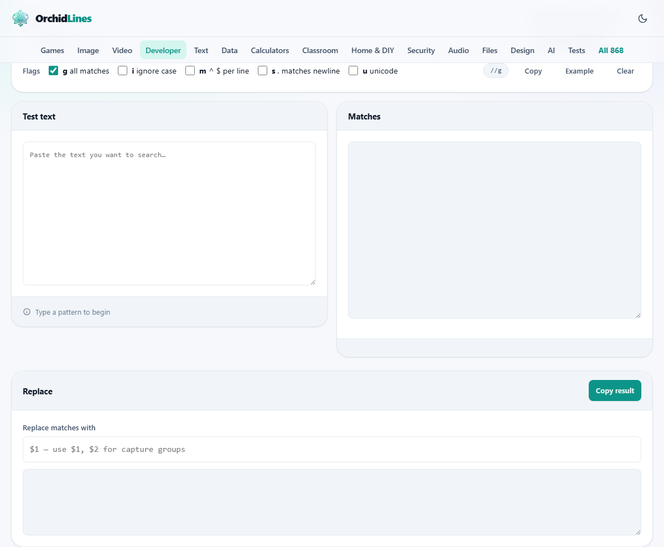Open the Data category tab

[230, 50]
